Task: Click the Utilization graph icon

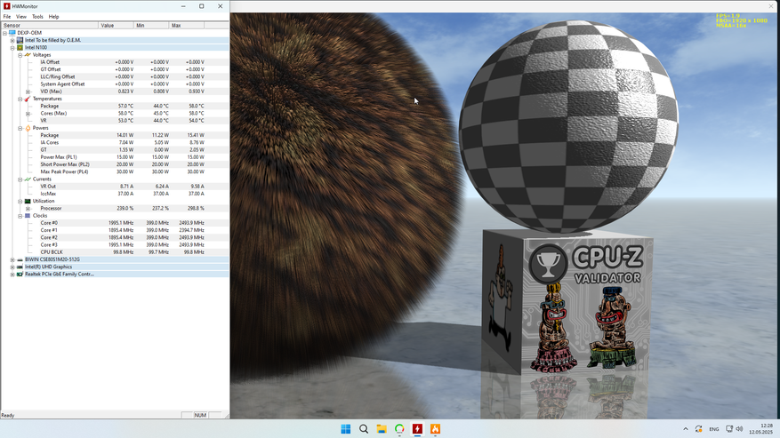Action: click(x=28, y=202)
